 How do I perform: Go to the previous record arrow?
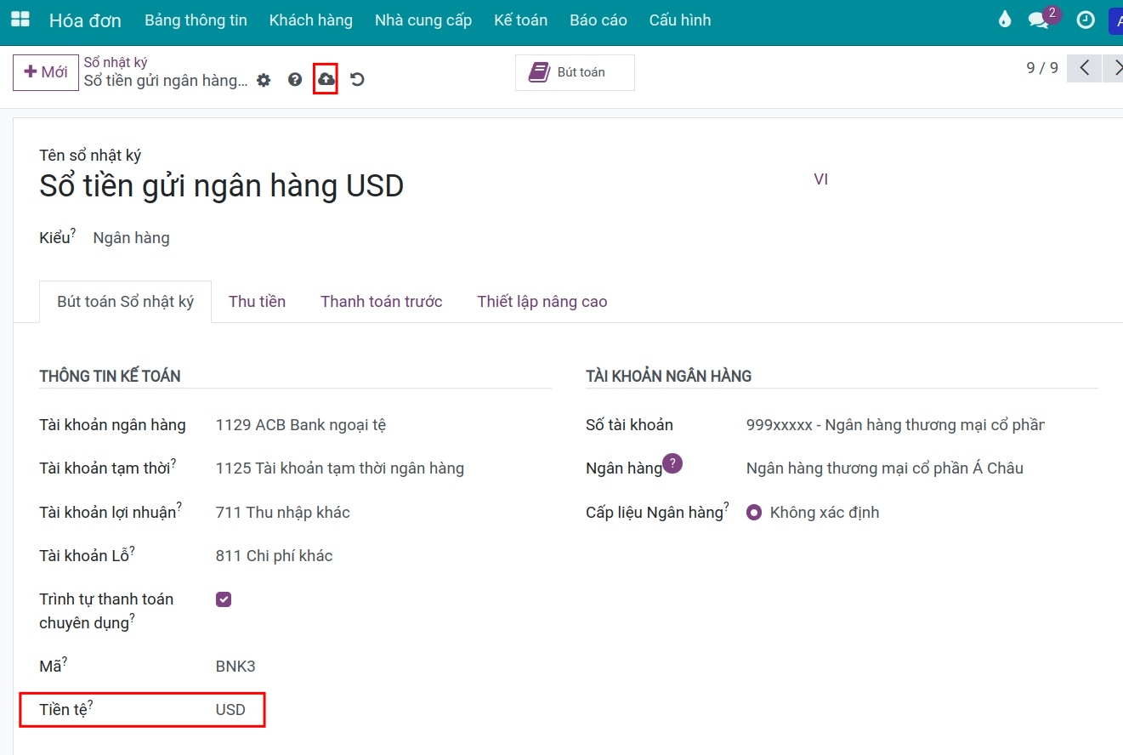[1084, 68]
